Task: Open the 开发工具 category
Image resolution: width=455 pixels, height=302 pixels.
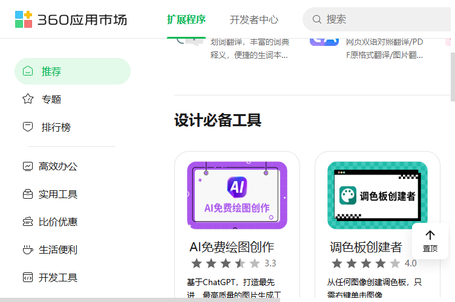Action: click(x=58, y=278)
